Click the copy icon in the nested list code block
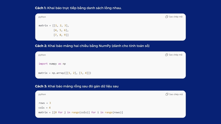This screenshot has width=221, height=124. (x=167, y=17)
